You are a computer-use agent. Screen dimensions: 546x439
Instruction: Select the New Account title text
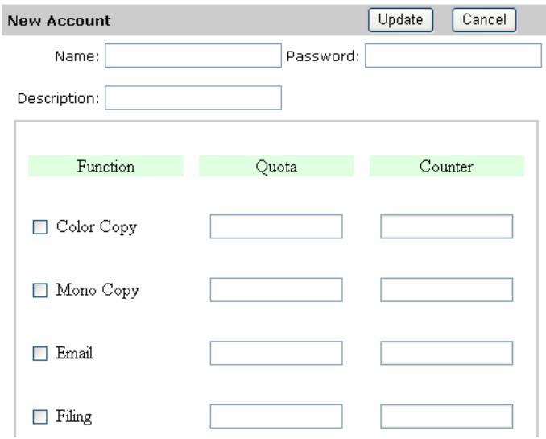[x=59, y=21]
